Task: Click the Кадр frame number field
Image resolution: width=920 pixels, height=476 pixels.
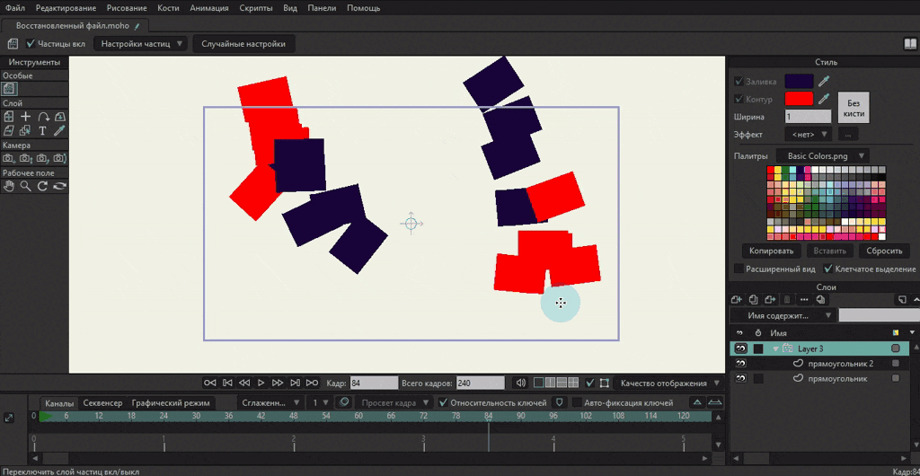Action: [375, 383]
